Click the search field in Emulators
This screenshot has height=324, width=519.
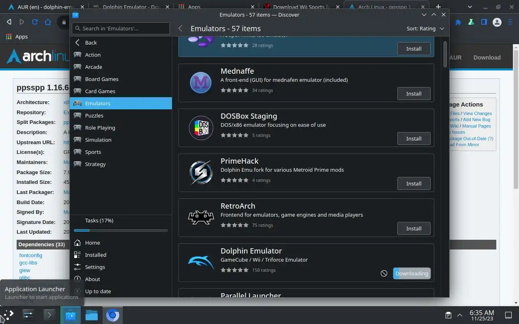(121, 28)
